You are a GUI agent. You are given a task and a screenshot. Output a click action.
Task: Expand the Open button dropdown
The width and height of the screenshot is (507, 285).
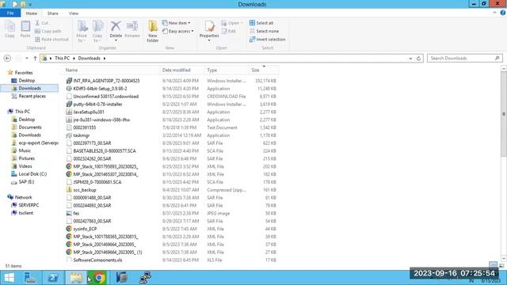coord(242,23)
